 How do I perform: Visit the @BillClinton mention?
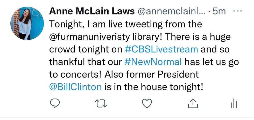pos(75,87)
